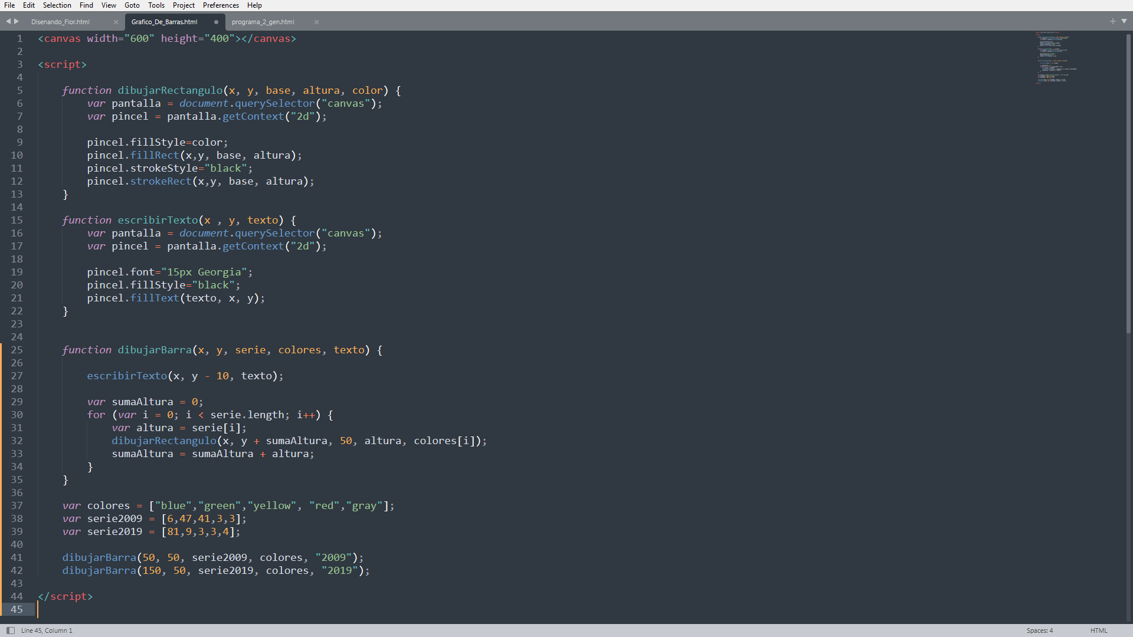
Task: Go to next tab with right arrow
Action: pyautogui.click(x=17, y=21)
